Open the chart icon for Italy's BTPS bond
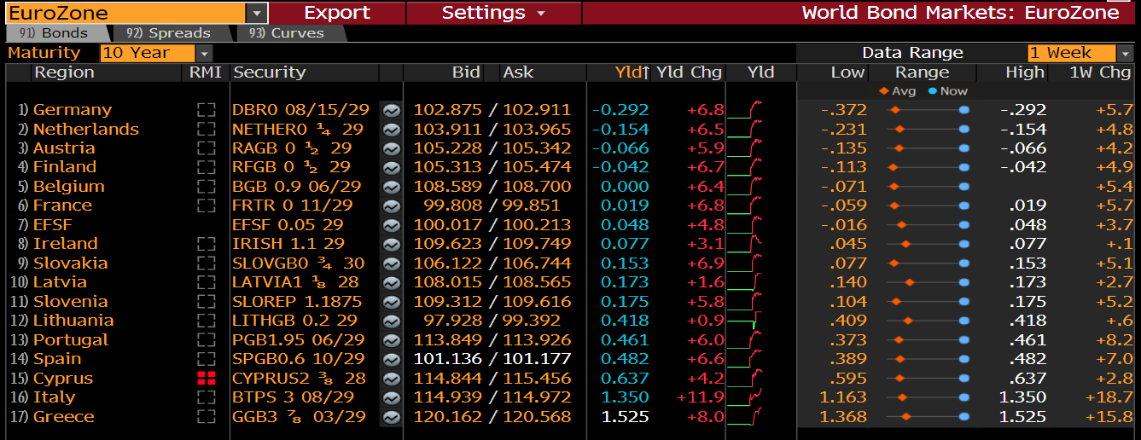 (392, 397)
